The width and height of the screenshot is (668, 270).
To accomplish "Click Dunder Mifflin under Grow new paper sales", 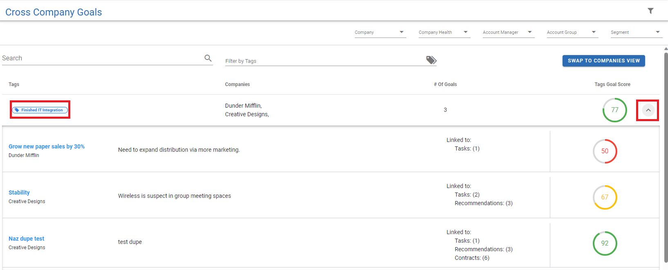I will (24, 155).
